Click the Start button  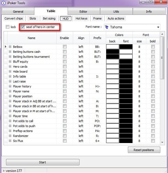43,162
